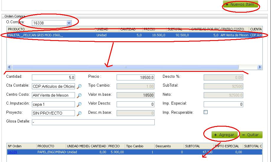Click the left arrow of the horizontal scrollbar
Viewport: 271px width, 162px height.
tap(9, 67)
